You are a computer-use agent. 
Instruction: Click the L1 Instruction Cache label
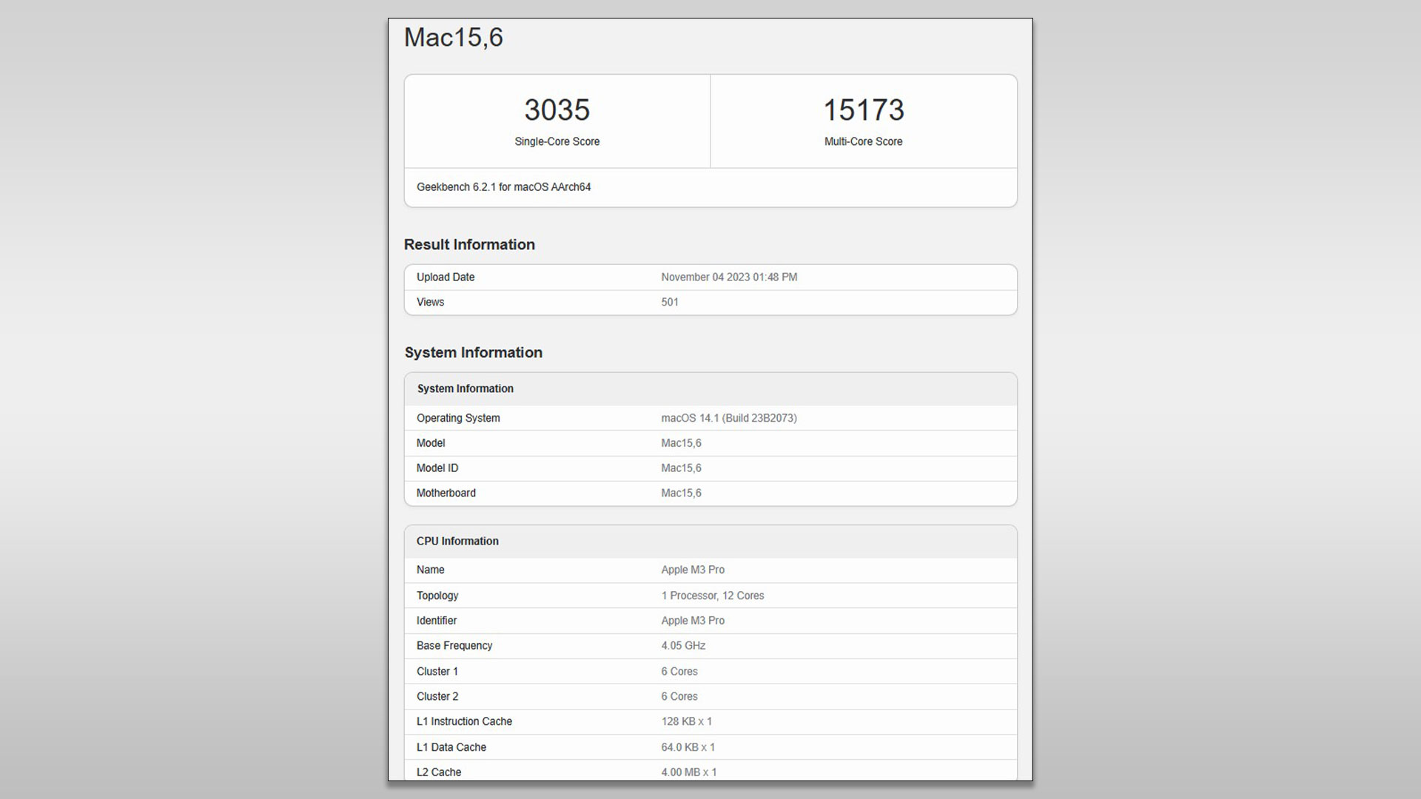[464, 722]
